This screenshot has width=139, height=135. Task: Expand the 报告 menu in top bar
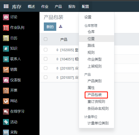[x=72, y=6]
